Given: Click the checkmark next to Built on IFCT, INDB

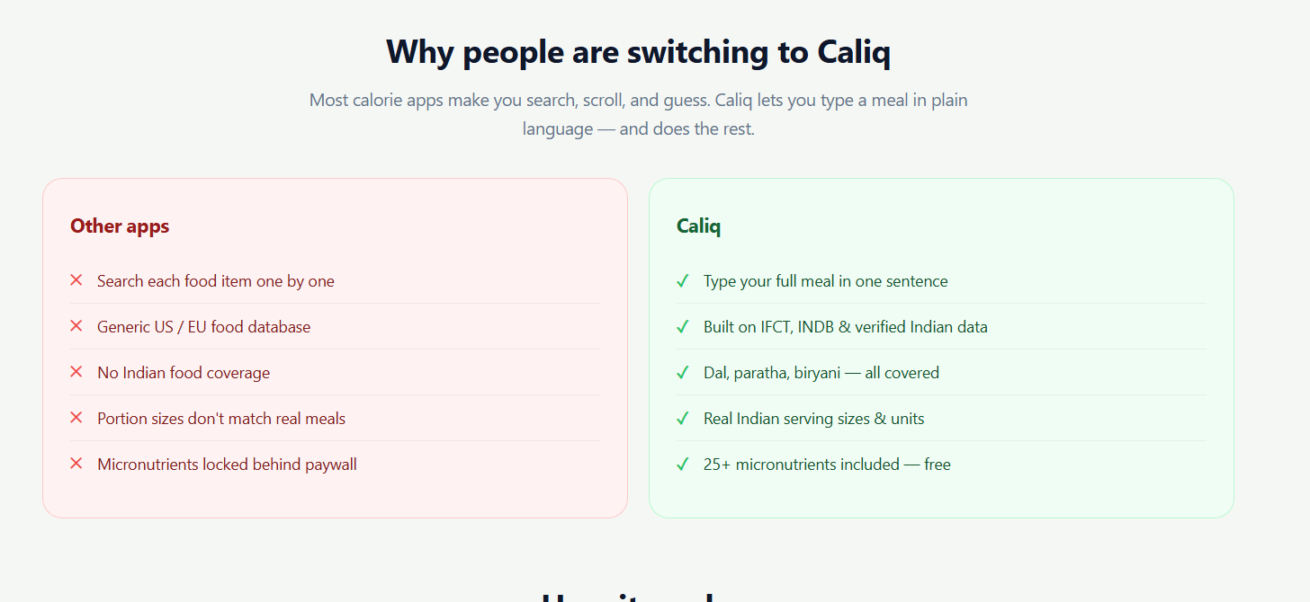Looking at the screenshot, I should 683,327.
